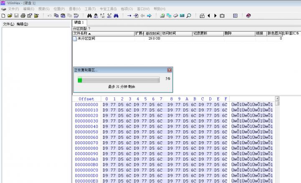Click the green copy progress bar
Viewport: 301px width, 183px height.
click(x=119, y=80)
